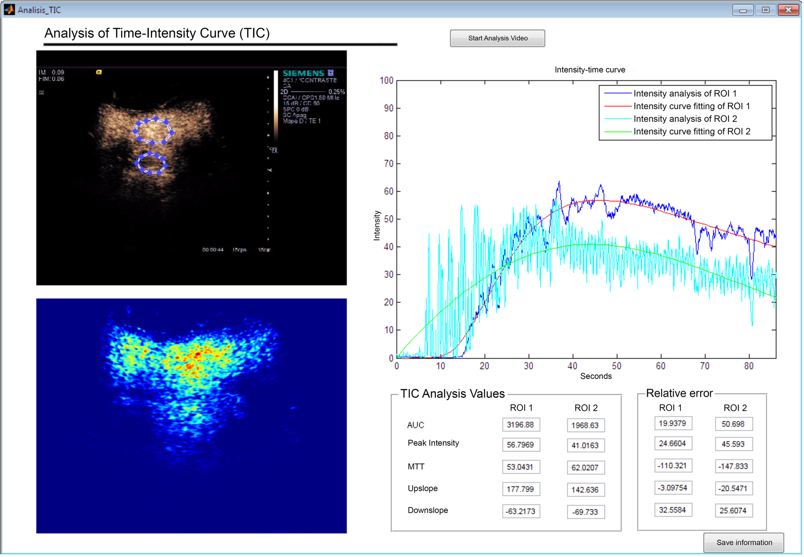804x557 pixels.
Task: Click relative error field 19.9379
Action: tap(673, 423)
